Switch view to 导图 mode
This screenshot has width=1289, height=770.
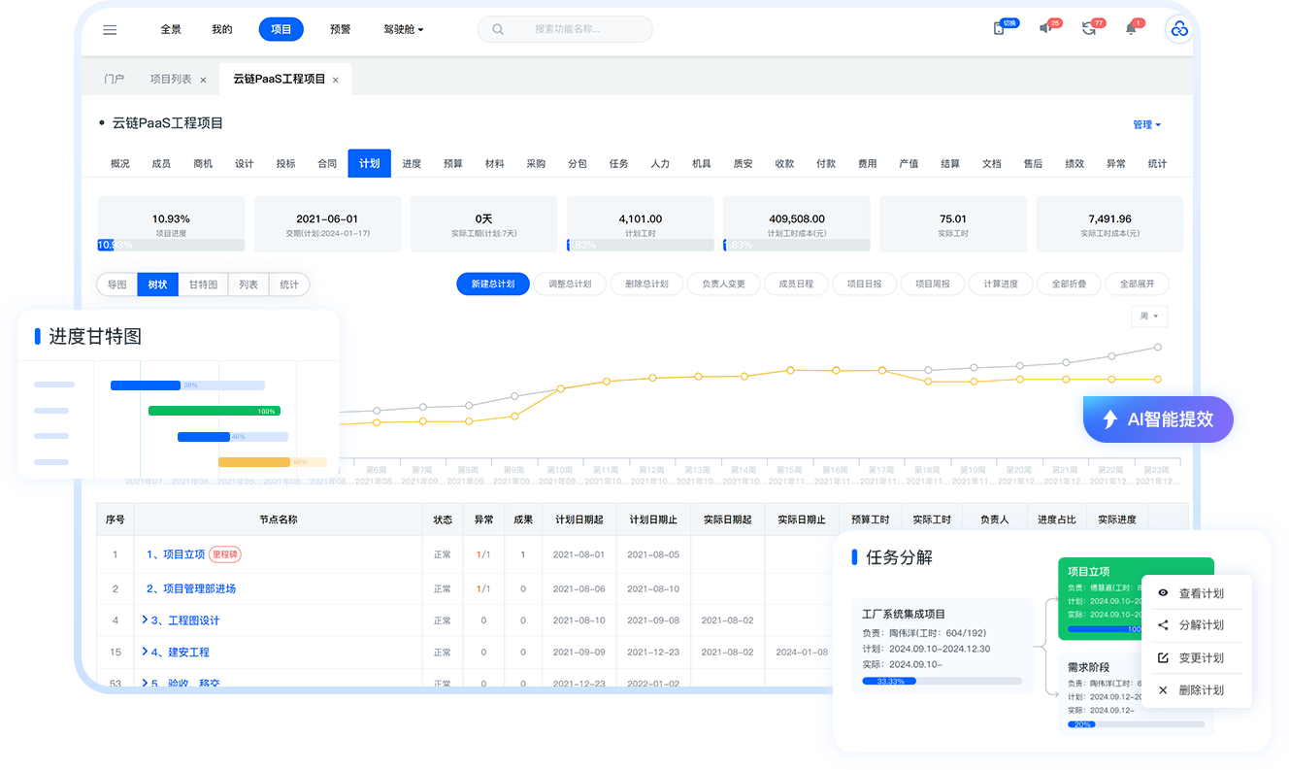point(117,285)
